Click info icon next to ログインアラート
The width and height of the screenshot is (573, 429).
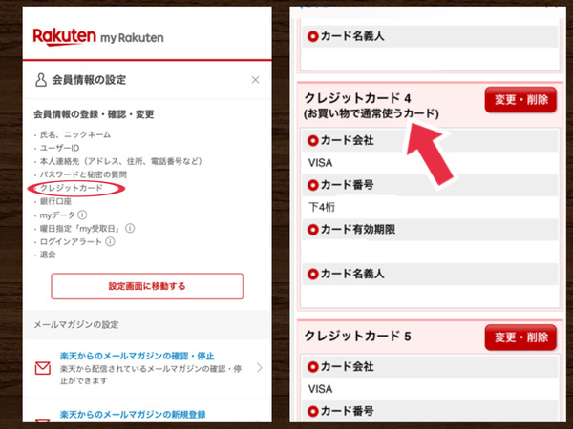(111, 241)
